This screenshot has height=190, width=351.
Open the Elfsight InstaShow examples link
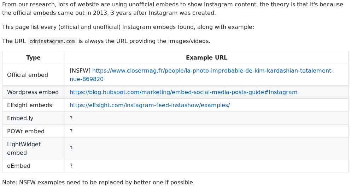point(150,105)
